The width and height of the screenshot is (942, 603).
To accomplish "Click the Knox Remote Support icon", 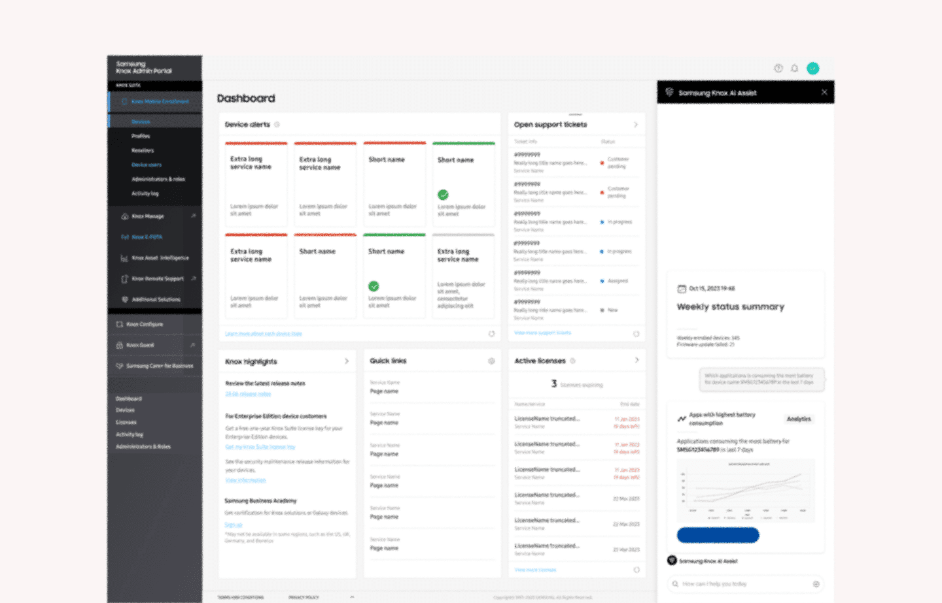I will (x=124, y=279).
